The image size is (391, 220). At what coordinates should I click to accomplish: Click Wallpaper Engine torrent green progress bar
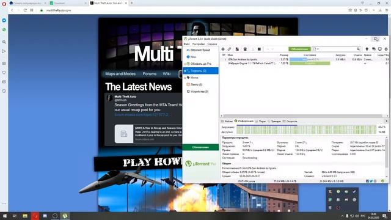coord(310,64)
